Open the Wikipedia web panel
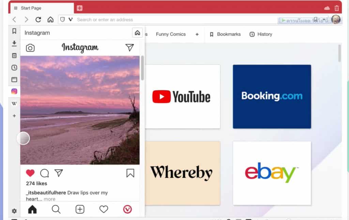 14,103
